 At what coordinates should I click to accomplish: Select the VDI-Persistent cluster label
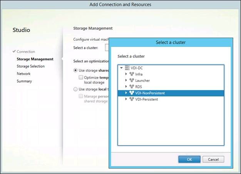[146, 99]
